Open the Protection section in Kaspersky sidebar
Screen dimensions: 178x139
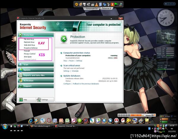coord(36,35)
